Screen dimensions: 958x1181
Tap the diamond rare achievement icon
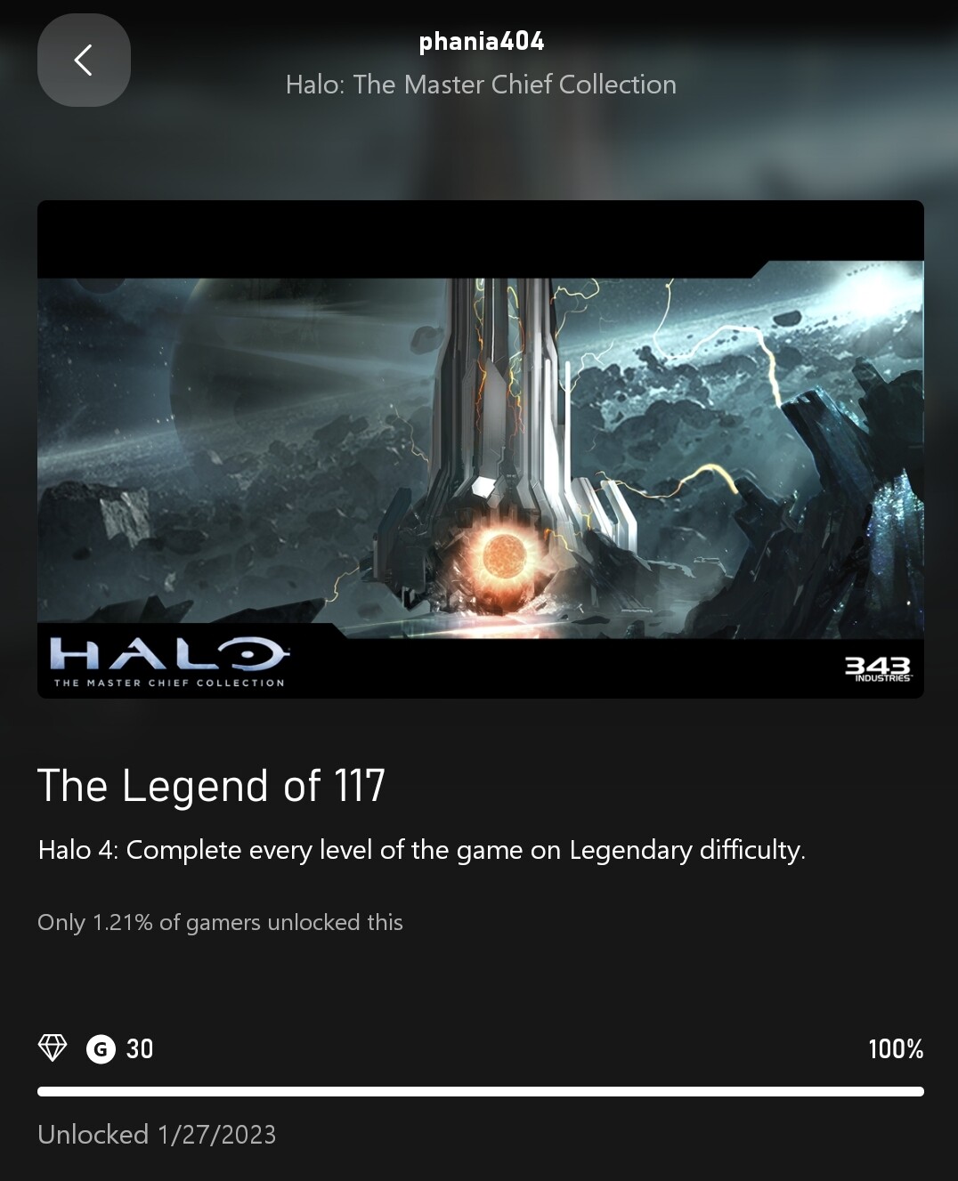(53, 1048)
